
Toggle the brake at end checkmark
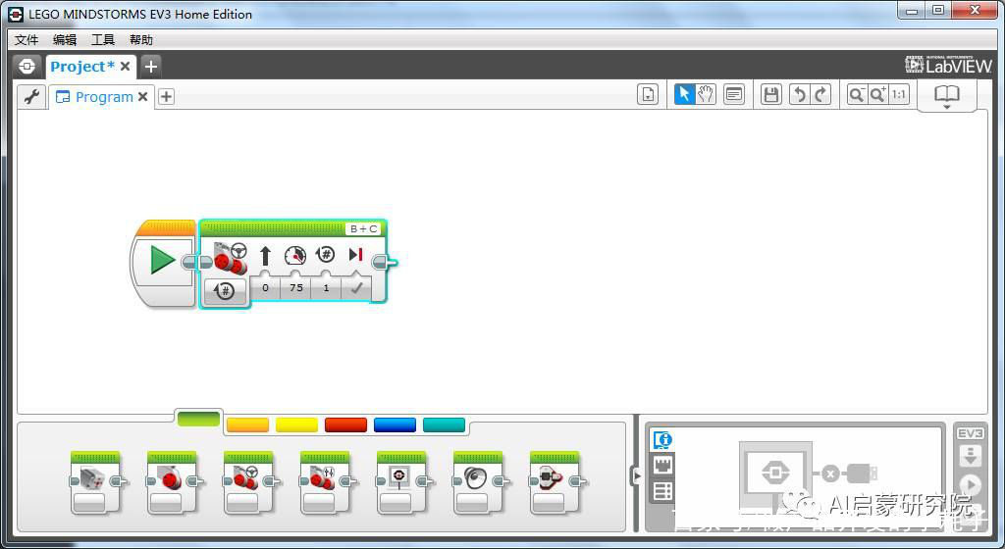click(356, 288)
